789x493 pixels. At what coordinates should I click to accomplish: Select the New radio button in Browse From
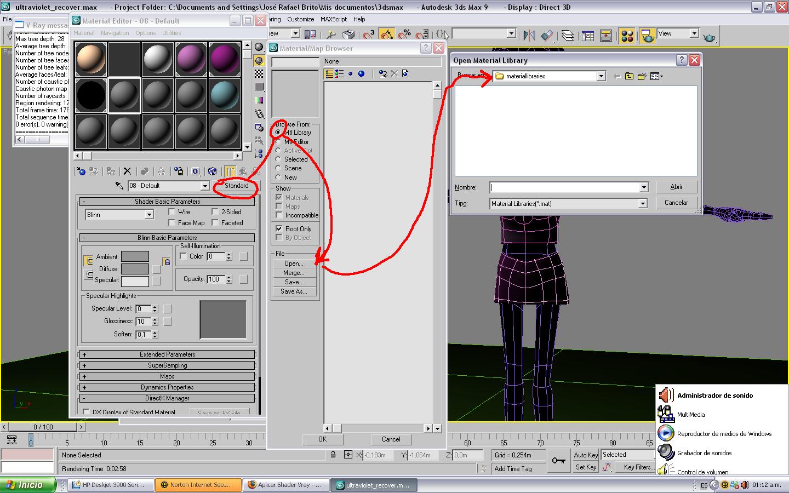pyautogui.click(x=278, y=177)
